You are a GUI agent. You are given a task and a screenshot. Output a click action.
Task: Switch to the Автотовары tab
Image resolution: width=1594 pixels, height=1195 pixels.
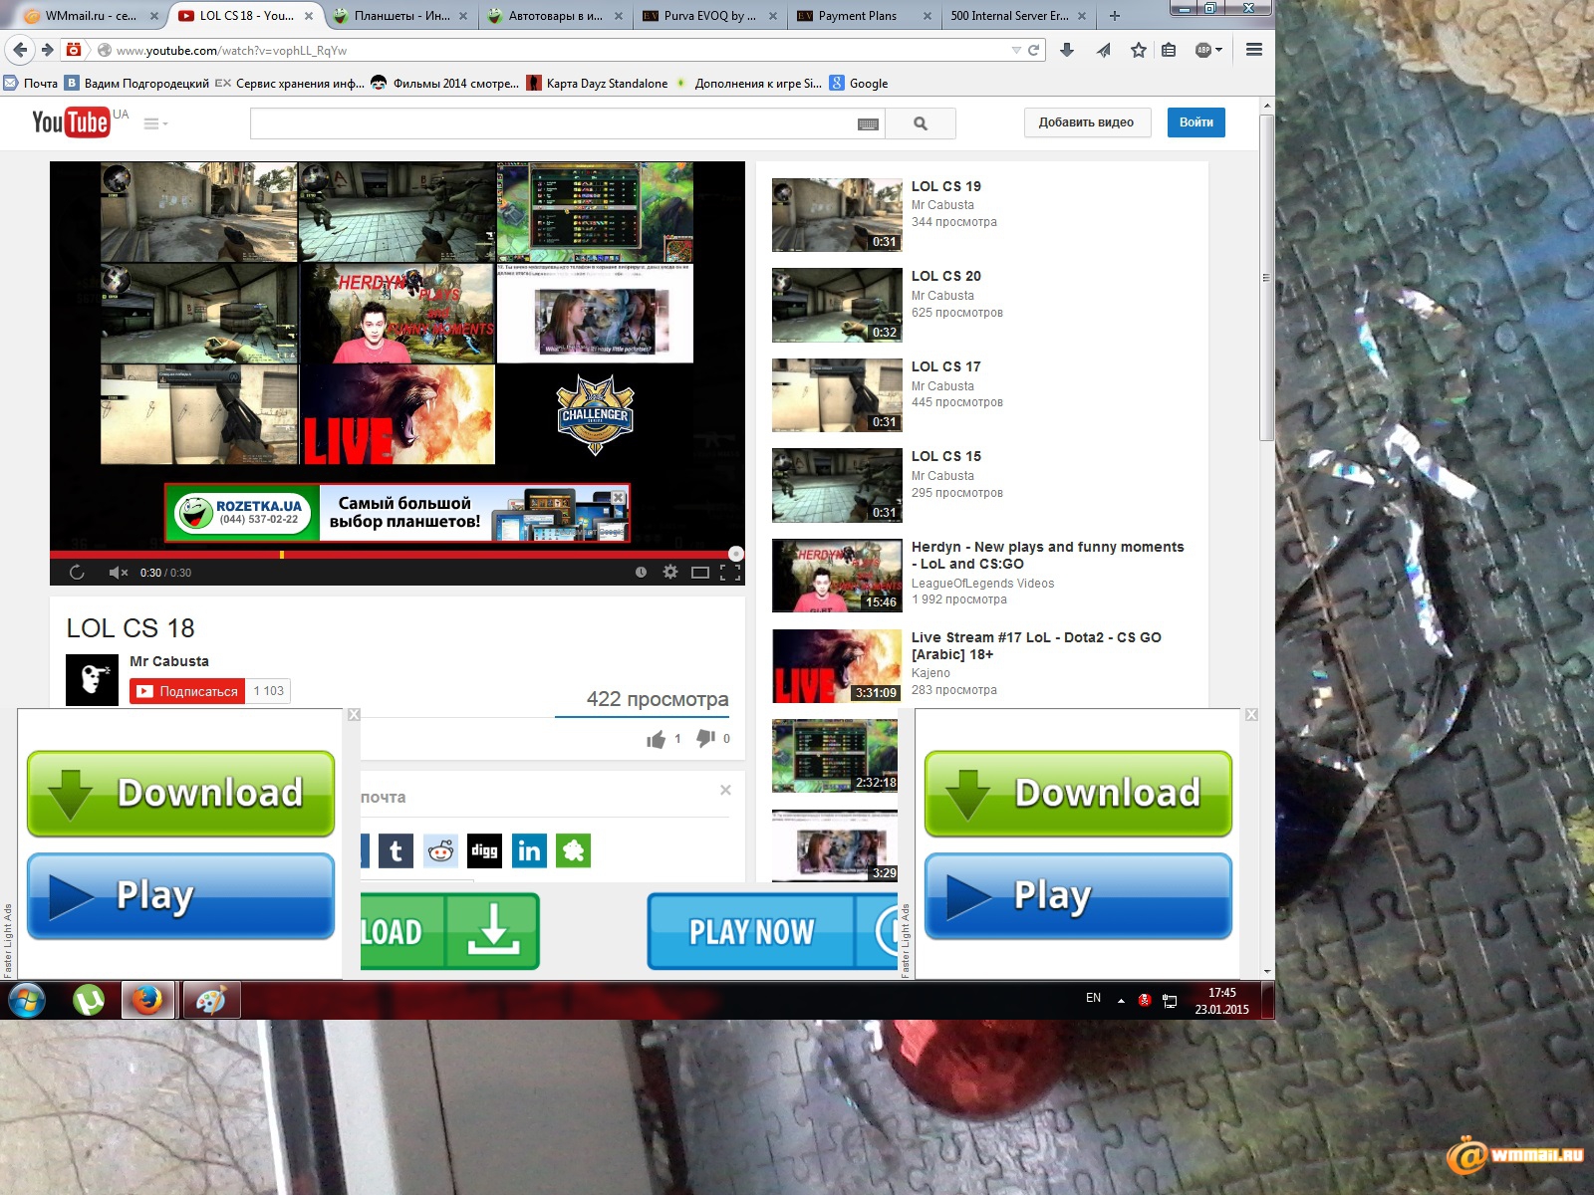(553, 16)
